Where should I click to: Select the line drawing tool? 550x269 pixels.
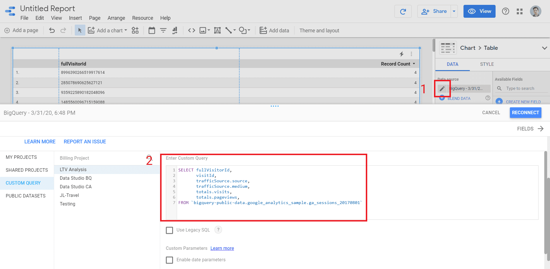(x=229, y=30)
